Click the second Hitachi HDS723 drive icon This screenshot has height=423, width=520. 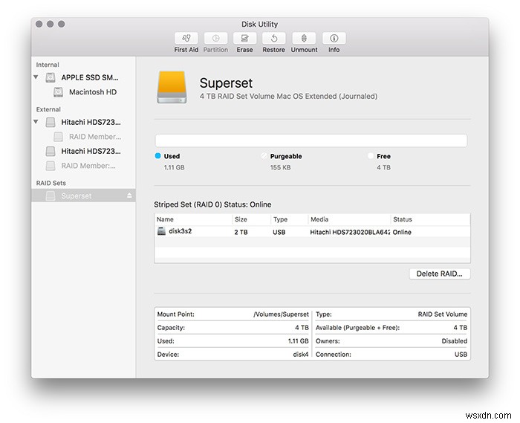point(51,152)
